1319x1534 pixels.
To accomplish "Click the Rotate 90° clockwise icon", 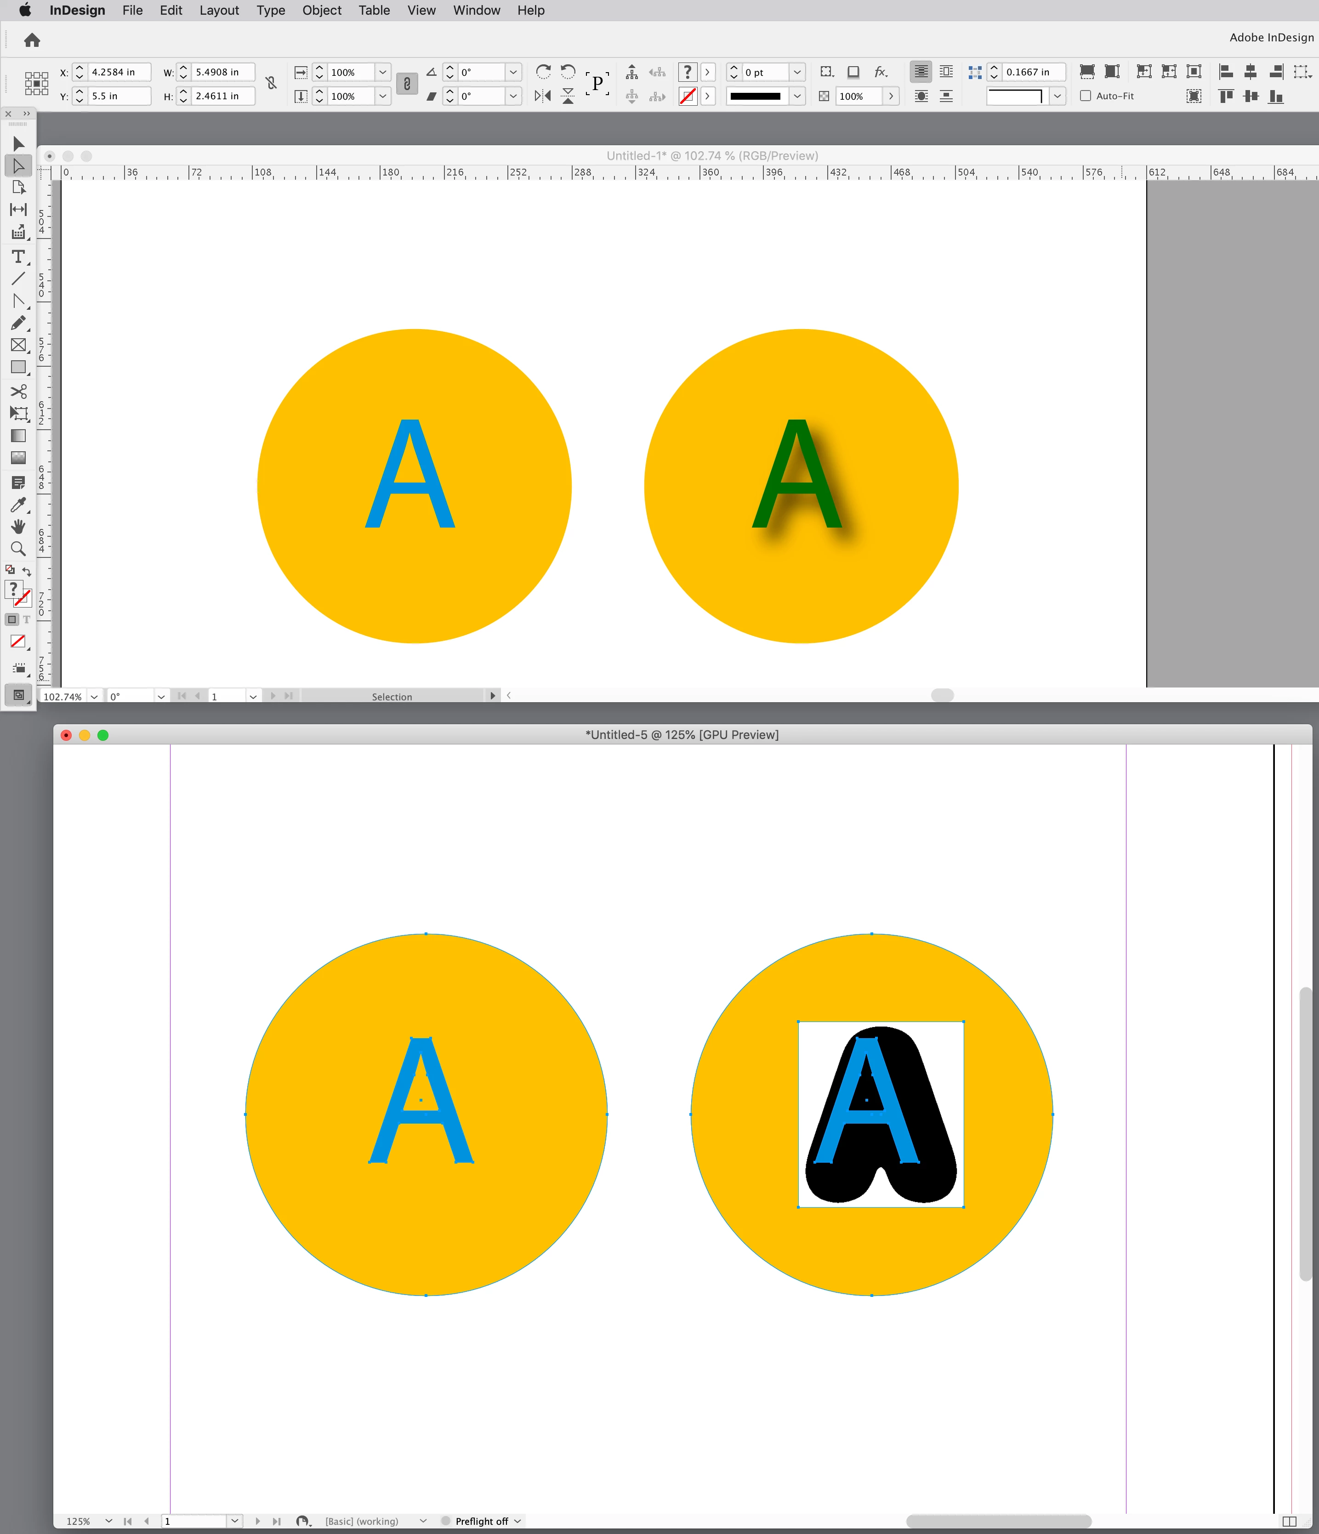I will click(x=543, y=71).
